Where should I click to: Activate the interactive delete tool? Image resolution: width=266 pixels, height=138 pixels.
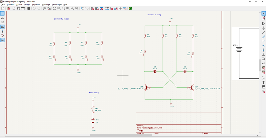263,91
